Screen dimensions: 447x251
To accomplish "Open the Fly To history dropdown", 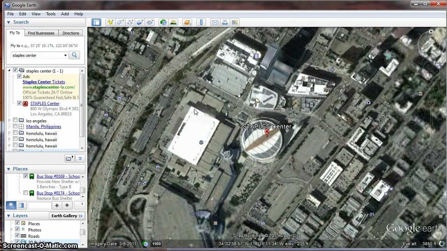I will 65,55.
